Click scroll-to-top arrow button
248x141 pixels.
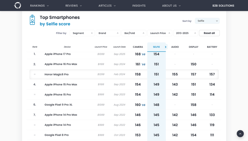(x=240, y=134)
